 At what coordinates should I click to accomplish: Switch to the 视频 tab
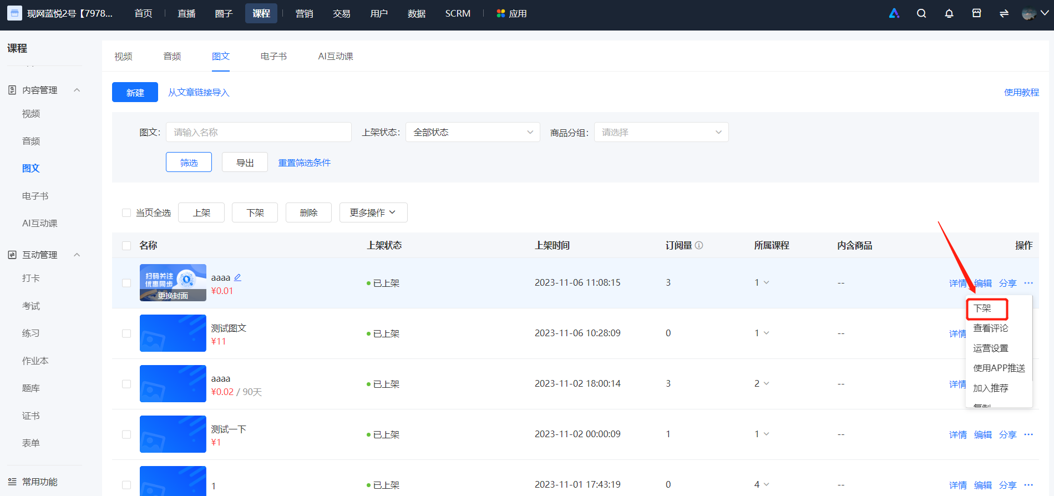[123, 56]
